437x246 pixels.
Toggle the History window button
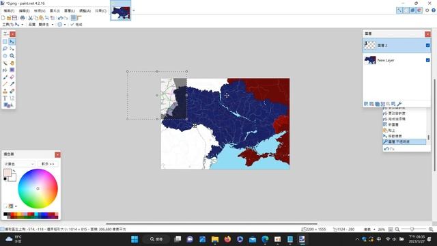point(406,10)
